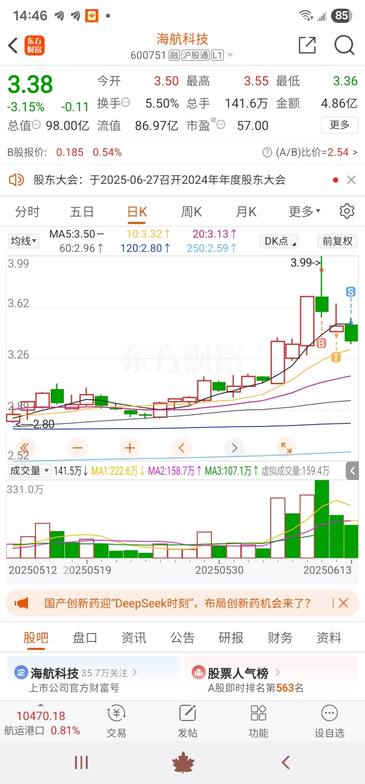This screenshot has height=784, width=365.
Task: Expand side panel with gray left-arrow tab
Action: coord(353,471)
